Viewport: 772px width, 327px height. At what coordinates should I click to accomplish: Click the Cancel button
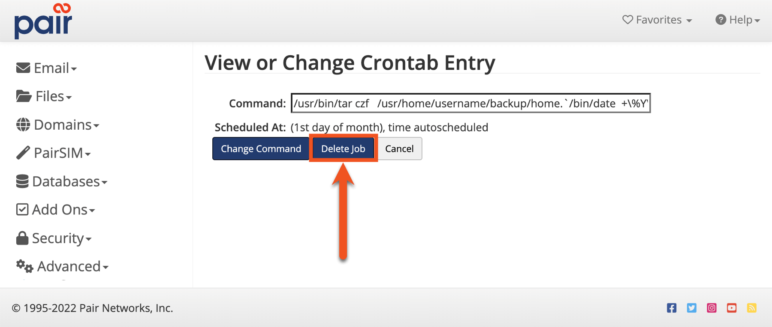[399, 149]
